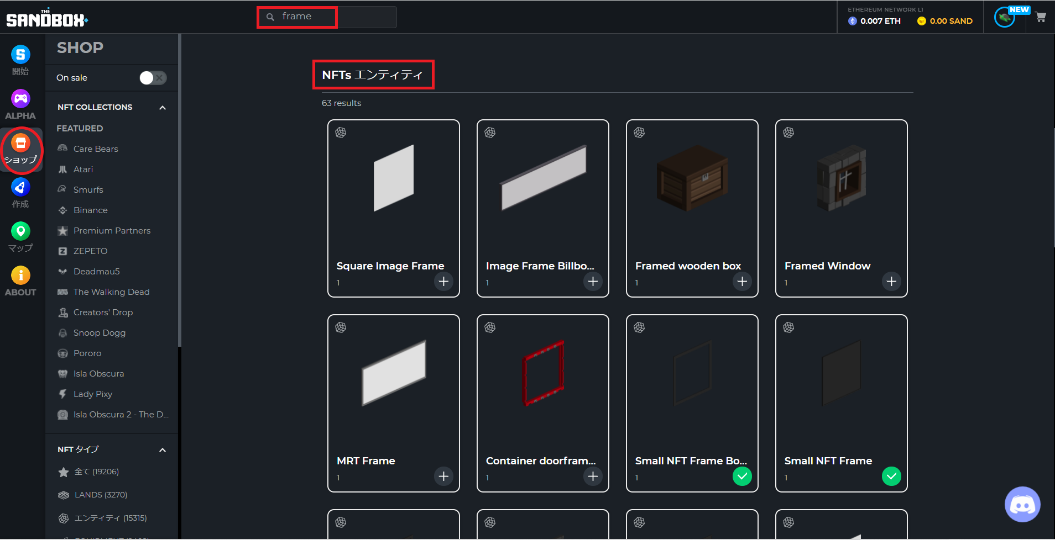
Task: Open the 開始 start icon in sidebar
Action: (20, 54)
